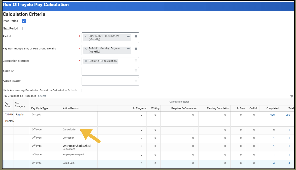The height and width of the screenshot is (170, 296).
Task: Open the 980 Completed count for On-cycle
Action: pos(273,115)
